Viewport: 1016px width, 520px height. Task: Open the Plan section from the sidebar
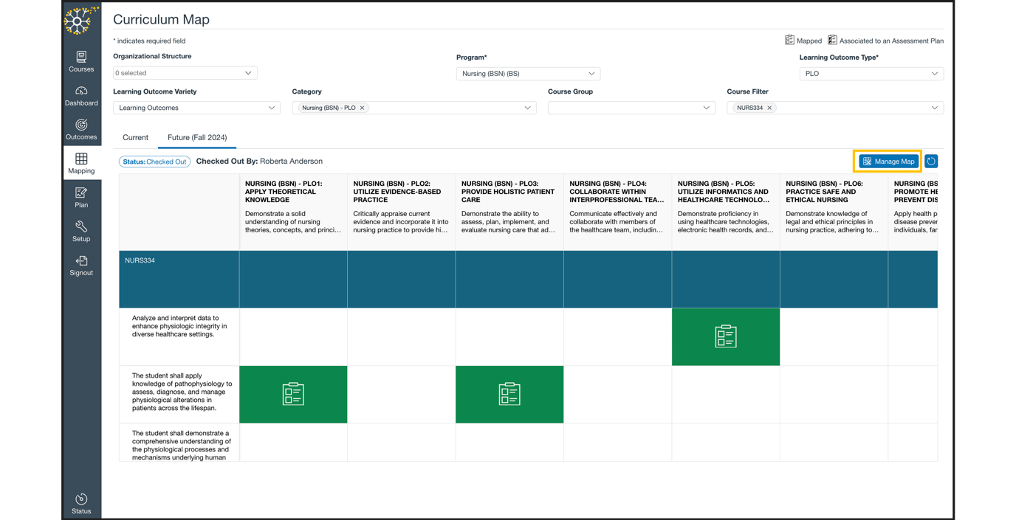tap(81, 195)
